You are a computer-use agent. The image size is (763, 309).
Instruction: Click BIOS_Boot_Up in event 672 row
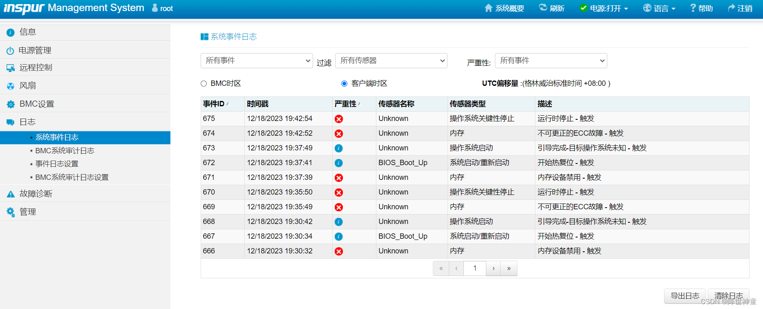(403, 163)
